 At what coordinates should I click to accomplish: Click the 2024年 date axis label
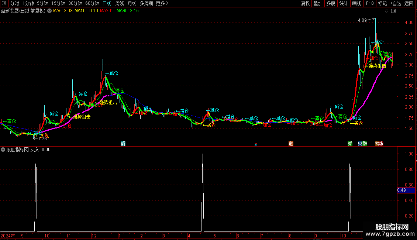coord(8,236)
